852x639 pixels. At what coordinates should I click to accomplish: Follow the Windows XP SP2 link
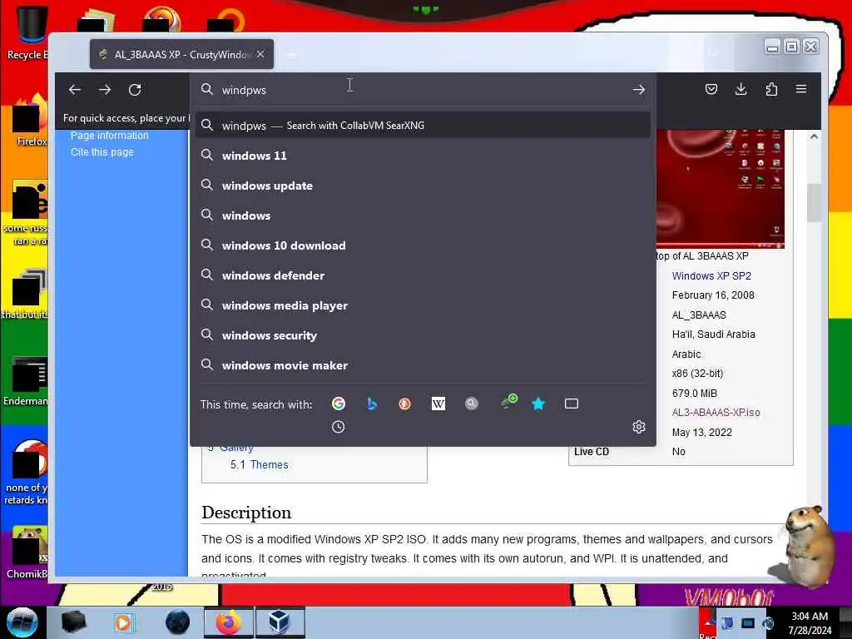point(711,276)
